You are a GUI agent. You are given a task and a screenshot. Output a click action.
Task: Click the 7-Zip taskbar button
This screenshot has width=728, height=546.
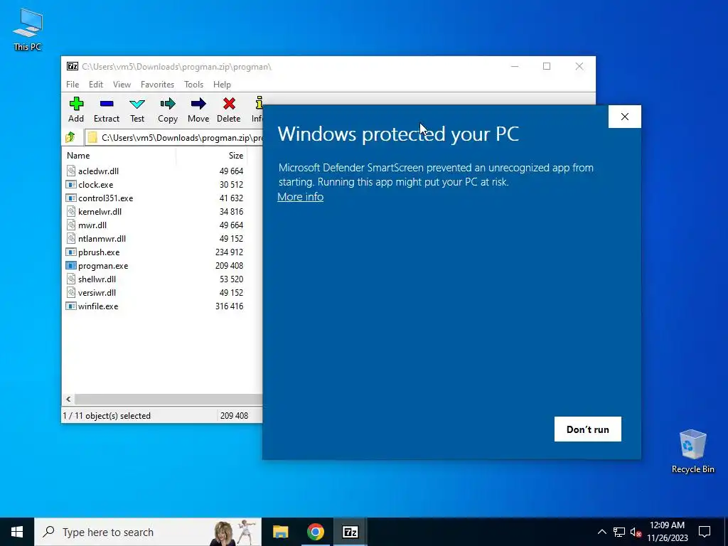click(x=350, y=532)
